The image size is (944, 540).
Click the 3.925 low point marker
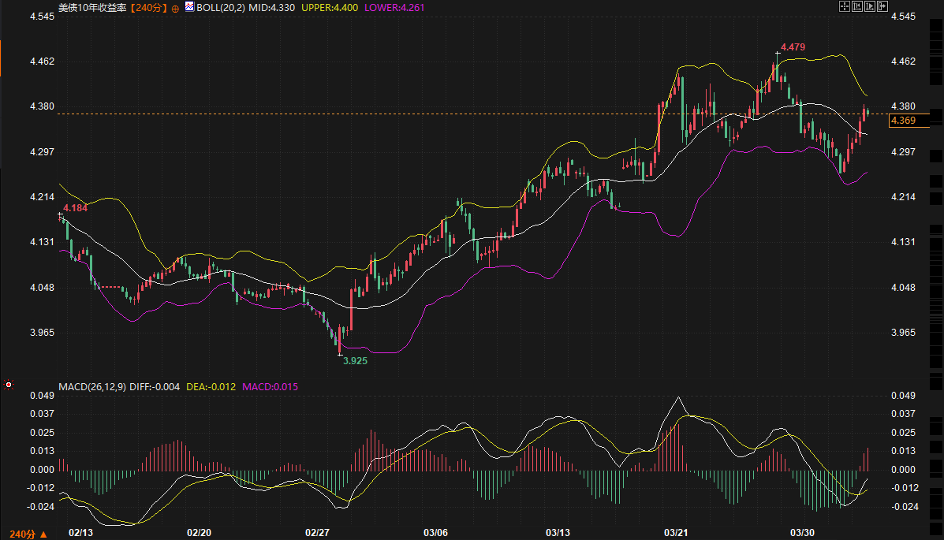(354, 359)
